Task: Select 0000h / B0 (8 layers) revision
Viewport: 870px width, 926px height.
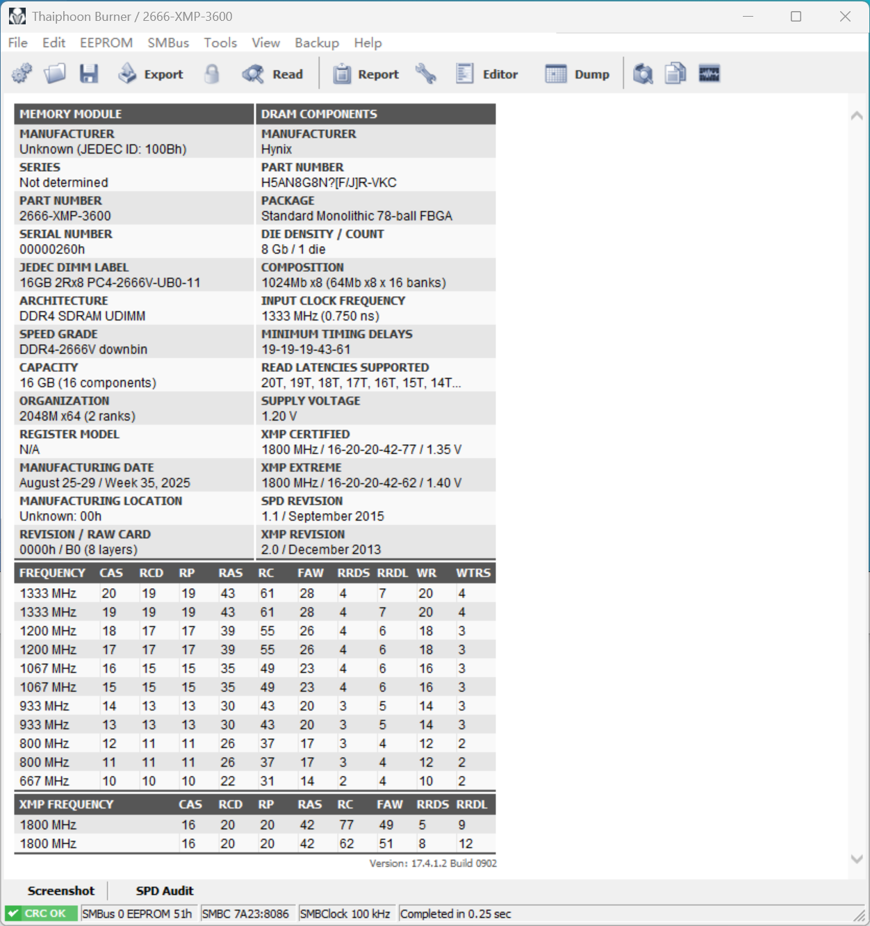Action: [x=79, y=550]
